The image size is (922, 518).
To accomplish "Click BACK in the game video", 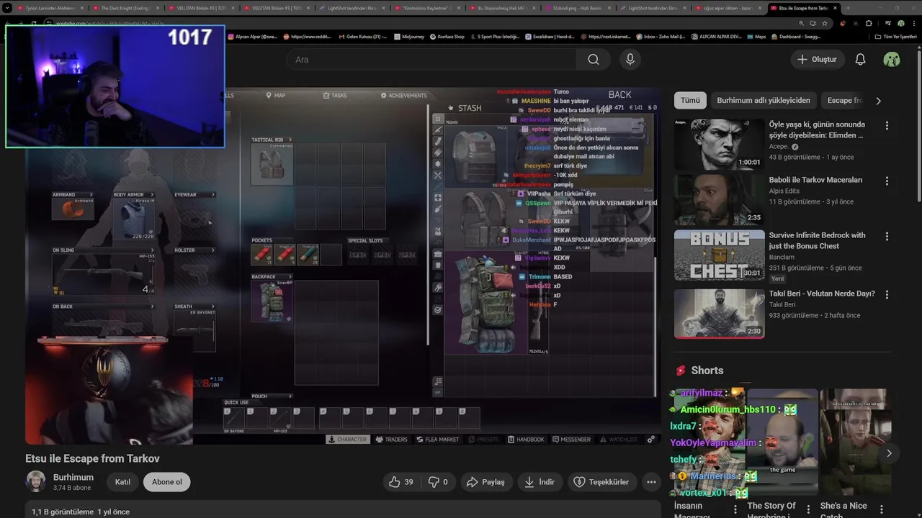I will click(x=619, y=94).
